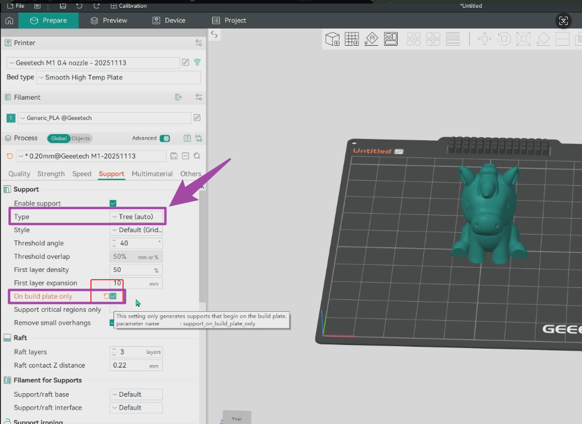Open the Strength settings tab

coord(51,174)
